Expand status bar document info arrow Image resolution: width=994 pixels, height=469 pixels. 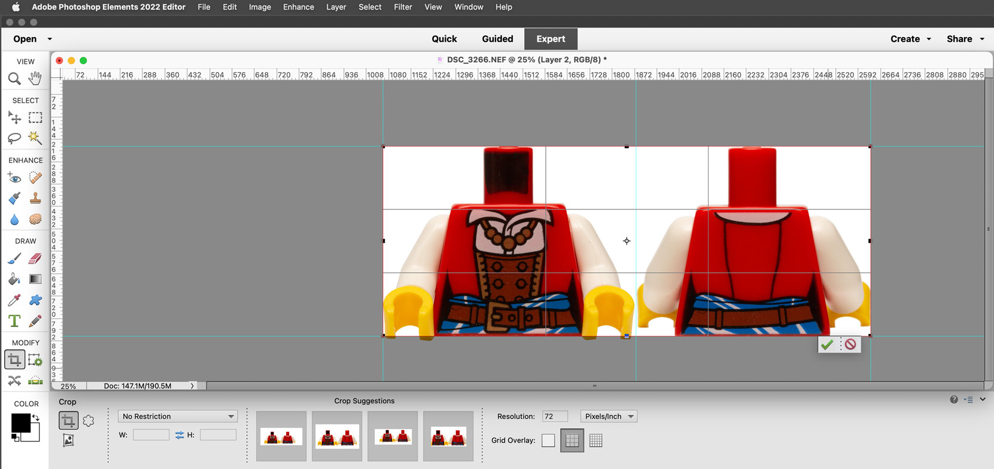(192, 386)
